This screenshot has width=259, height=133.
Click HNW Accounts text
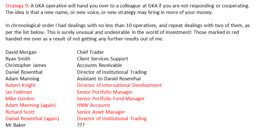click(x=93, y=105)
